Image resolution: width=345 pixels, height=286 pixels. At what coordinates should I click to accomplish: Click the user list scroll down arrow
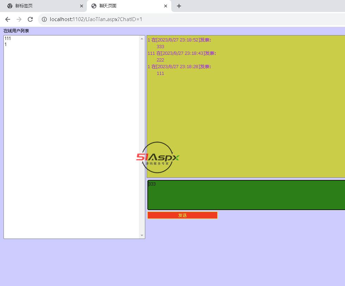pyautogui.click(x=142, y=235)
